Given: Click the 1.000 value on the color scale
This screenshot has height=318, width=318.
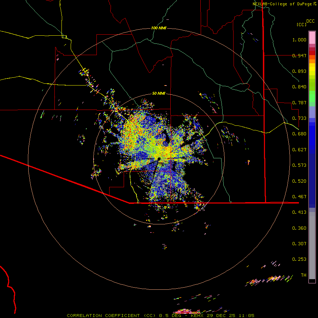Looking at the screenshot, I should 299,40.
